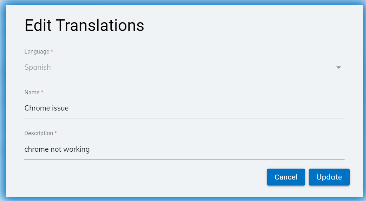Click the Description input field
This screenshot has width=366, height=201.
click(184, 149)
